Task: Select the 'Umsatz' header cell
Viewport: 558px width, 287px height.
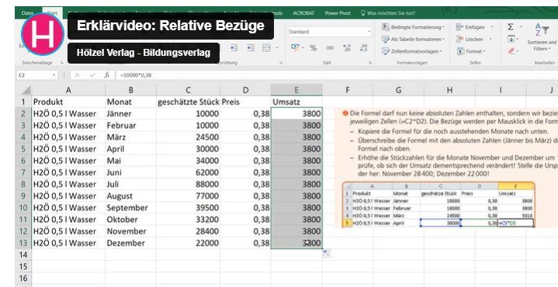Action: click(296, 102)
